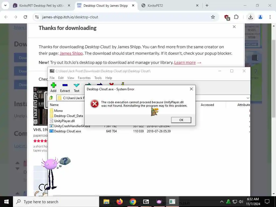
Task: Click the volume speaker tray icon
Action: [x=241, y=202]
